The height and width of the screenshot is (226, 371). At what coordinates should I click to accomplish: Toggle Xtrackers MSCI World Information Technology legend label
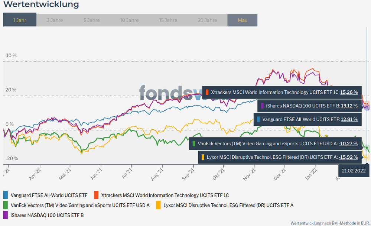point(165,195)
